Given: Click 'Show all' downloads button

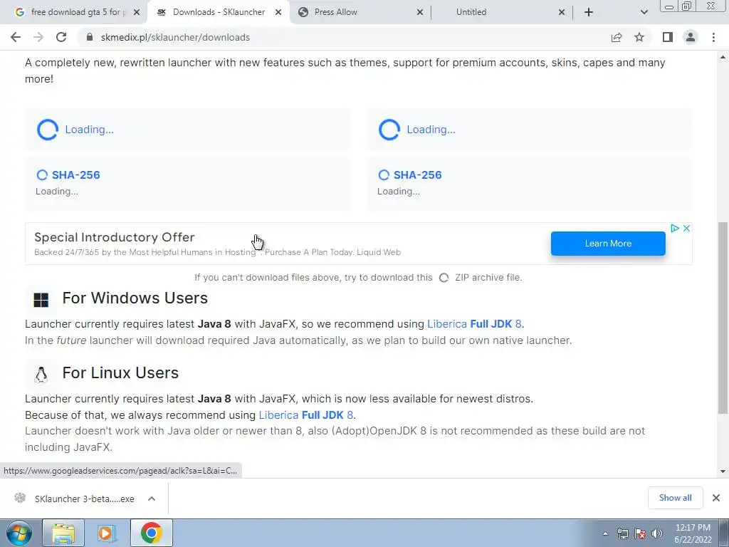Looking at the screenshot, I should [x=675, y=498].
